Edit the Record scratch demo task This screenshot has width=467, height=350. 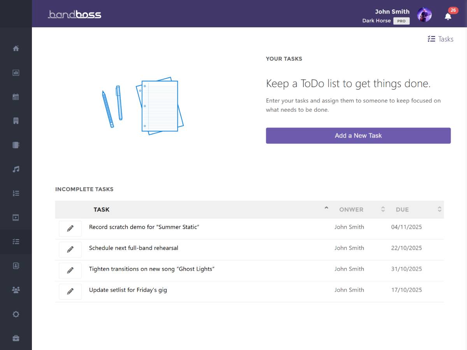[x=70, y=229]
